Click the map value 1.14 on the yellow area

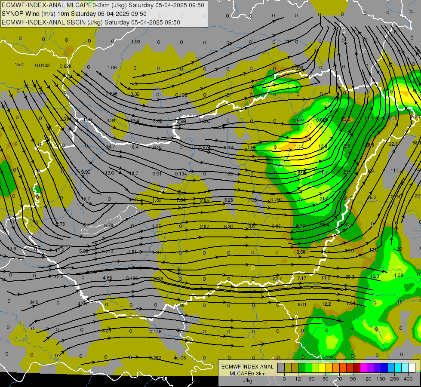coord(299,147)
